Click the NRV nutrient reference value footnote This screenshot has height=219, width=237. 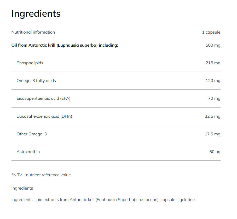pos(42,175)
